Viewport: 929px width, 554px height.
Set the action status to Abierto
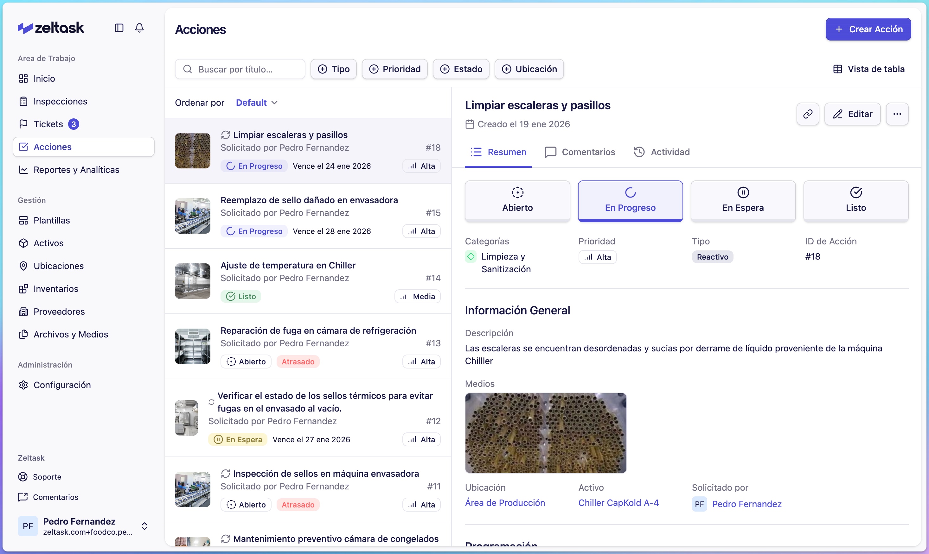tap(517, 201)
